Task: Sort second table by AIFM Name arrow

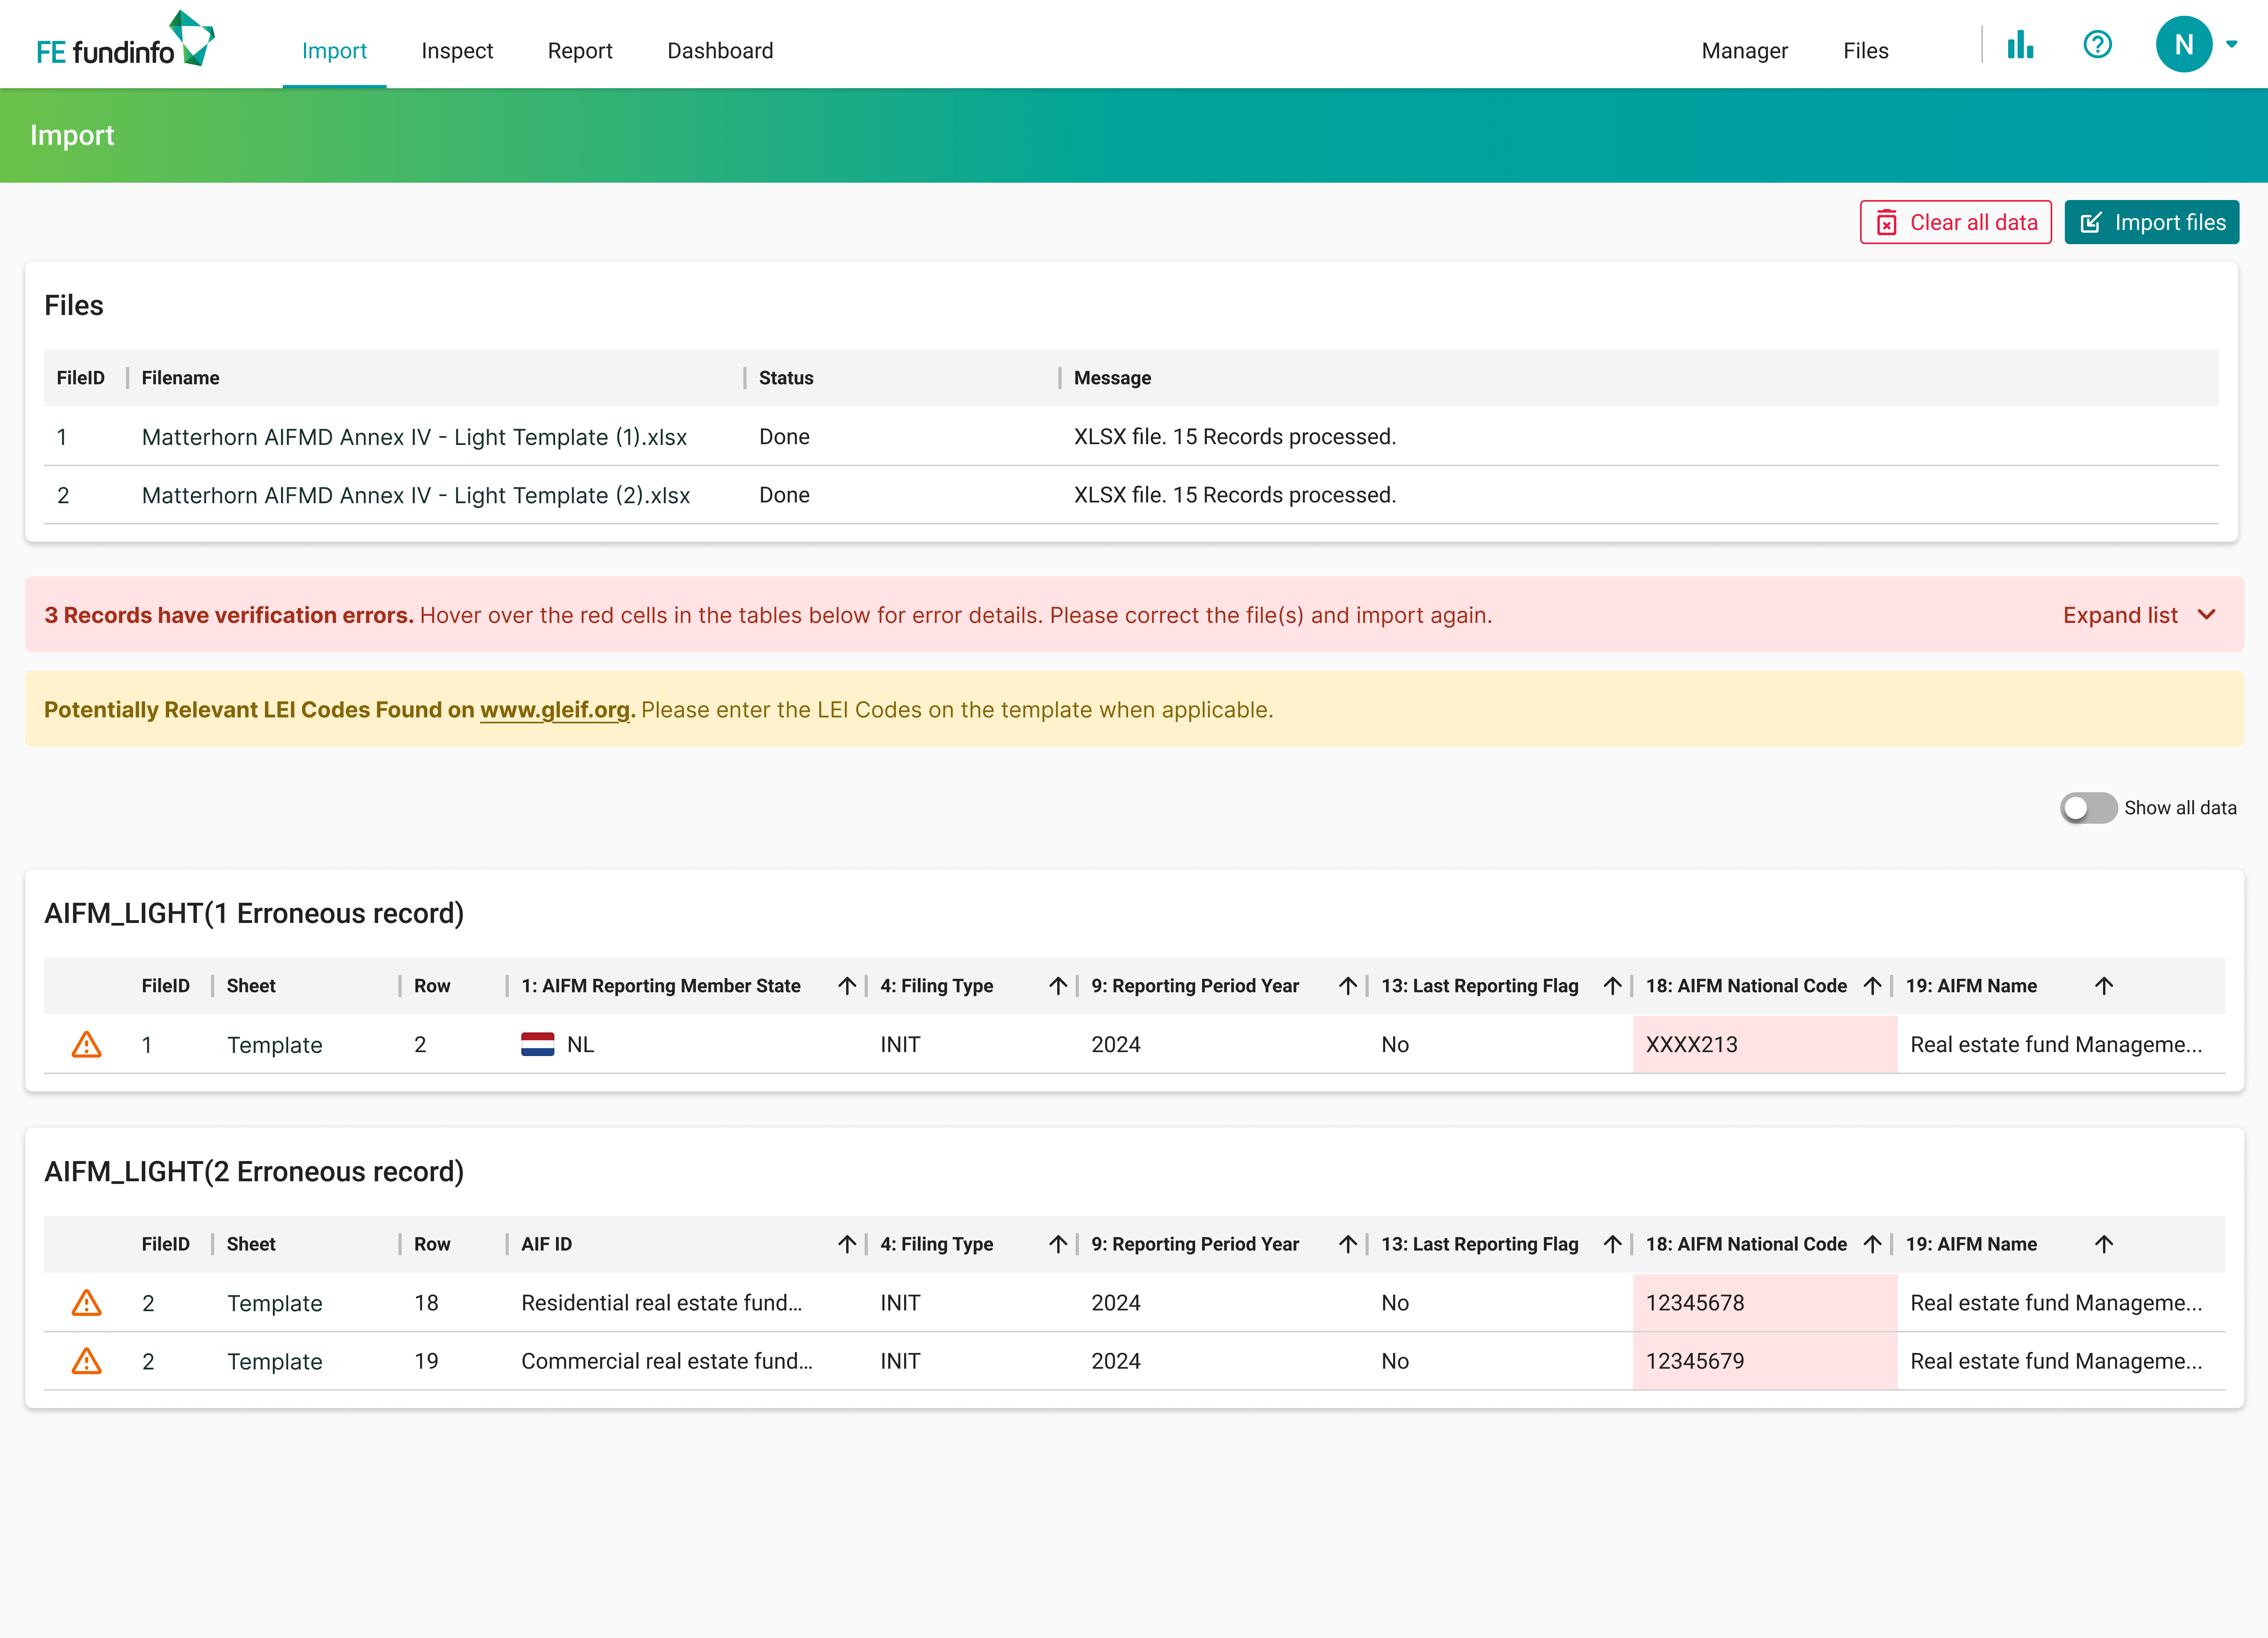Action: 2104,1244
